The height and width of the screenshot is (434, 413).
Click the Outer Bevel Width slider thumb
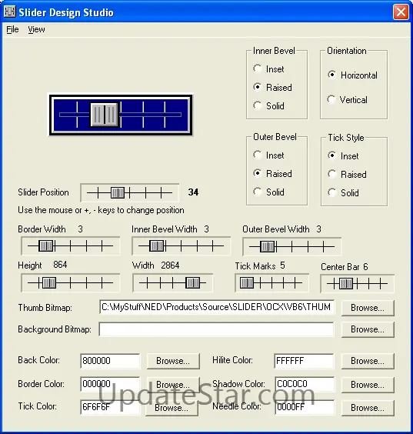pos(268,246)
